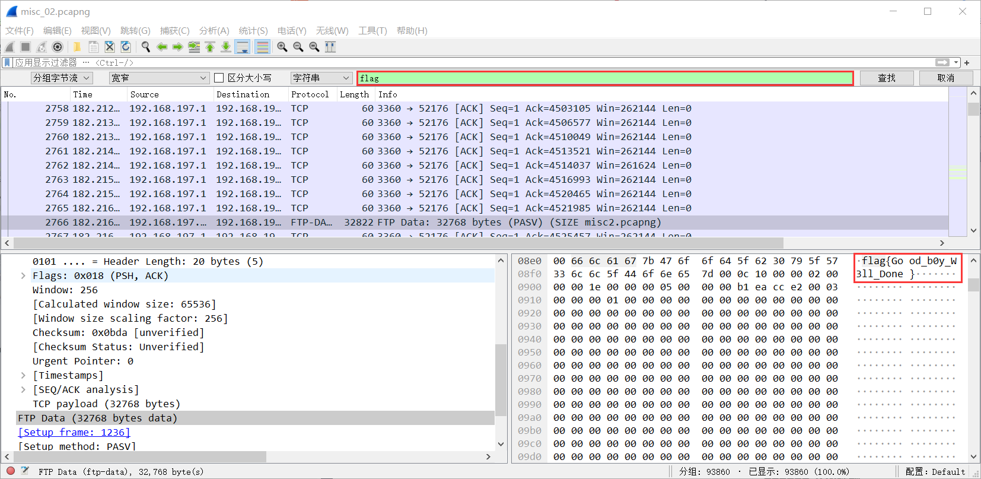This screenshot has height=479, width=981.
Task: Select the FTP Data (32768 bytes data) row
Action: coord(255,418)
